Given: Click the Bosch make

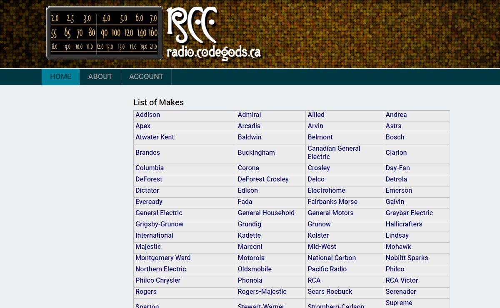Looking at the screenshot, I should pos(395,137).
